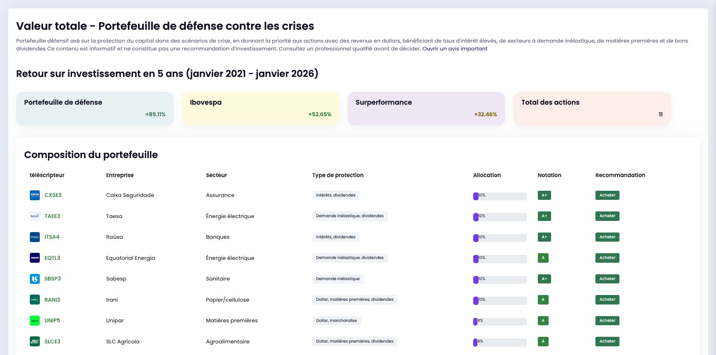716x355 pixels.
Task: Click Acheter button for SLC Agrícola
Action: (607, 341)
